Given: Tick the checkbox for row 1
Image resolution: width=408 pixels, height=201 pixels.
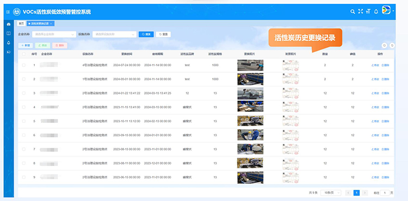Looking at the screenshot, I should [x=24, y=65].
